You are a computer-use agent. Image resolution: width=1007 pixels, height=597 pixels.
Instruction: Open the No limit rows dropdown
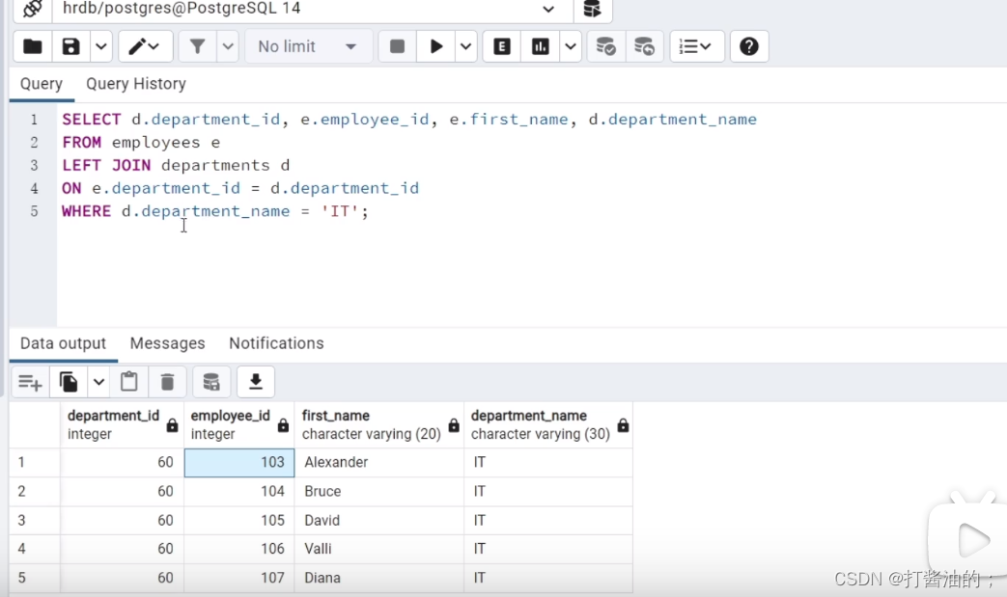[308, 47]
